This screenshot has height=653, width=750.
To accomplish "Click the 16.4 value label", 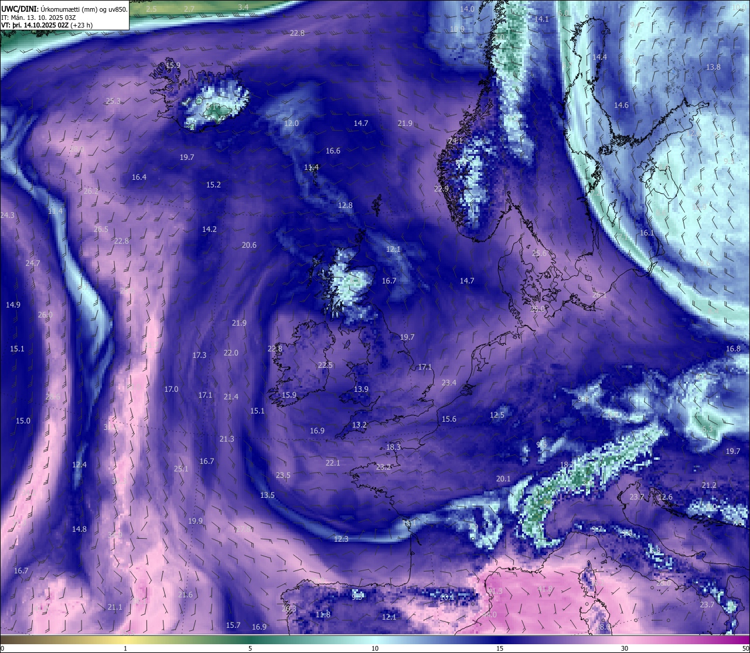I will coord(139,177).
